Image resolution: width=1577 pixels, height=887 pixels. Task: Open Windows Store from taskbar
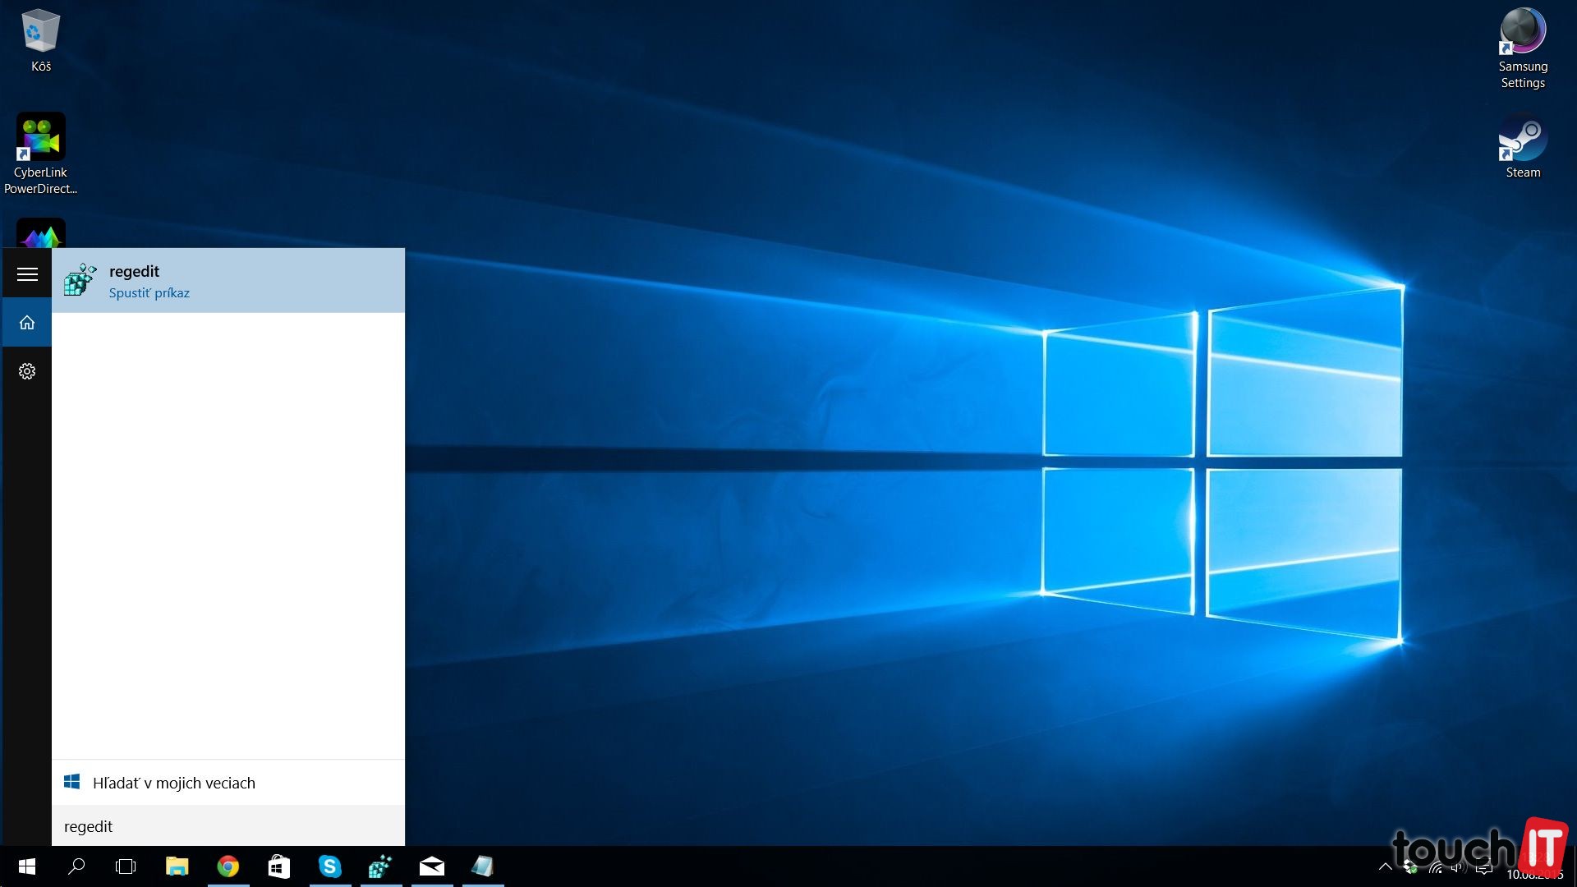coord(278,866)
